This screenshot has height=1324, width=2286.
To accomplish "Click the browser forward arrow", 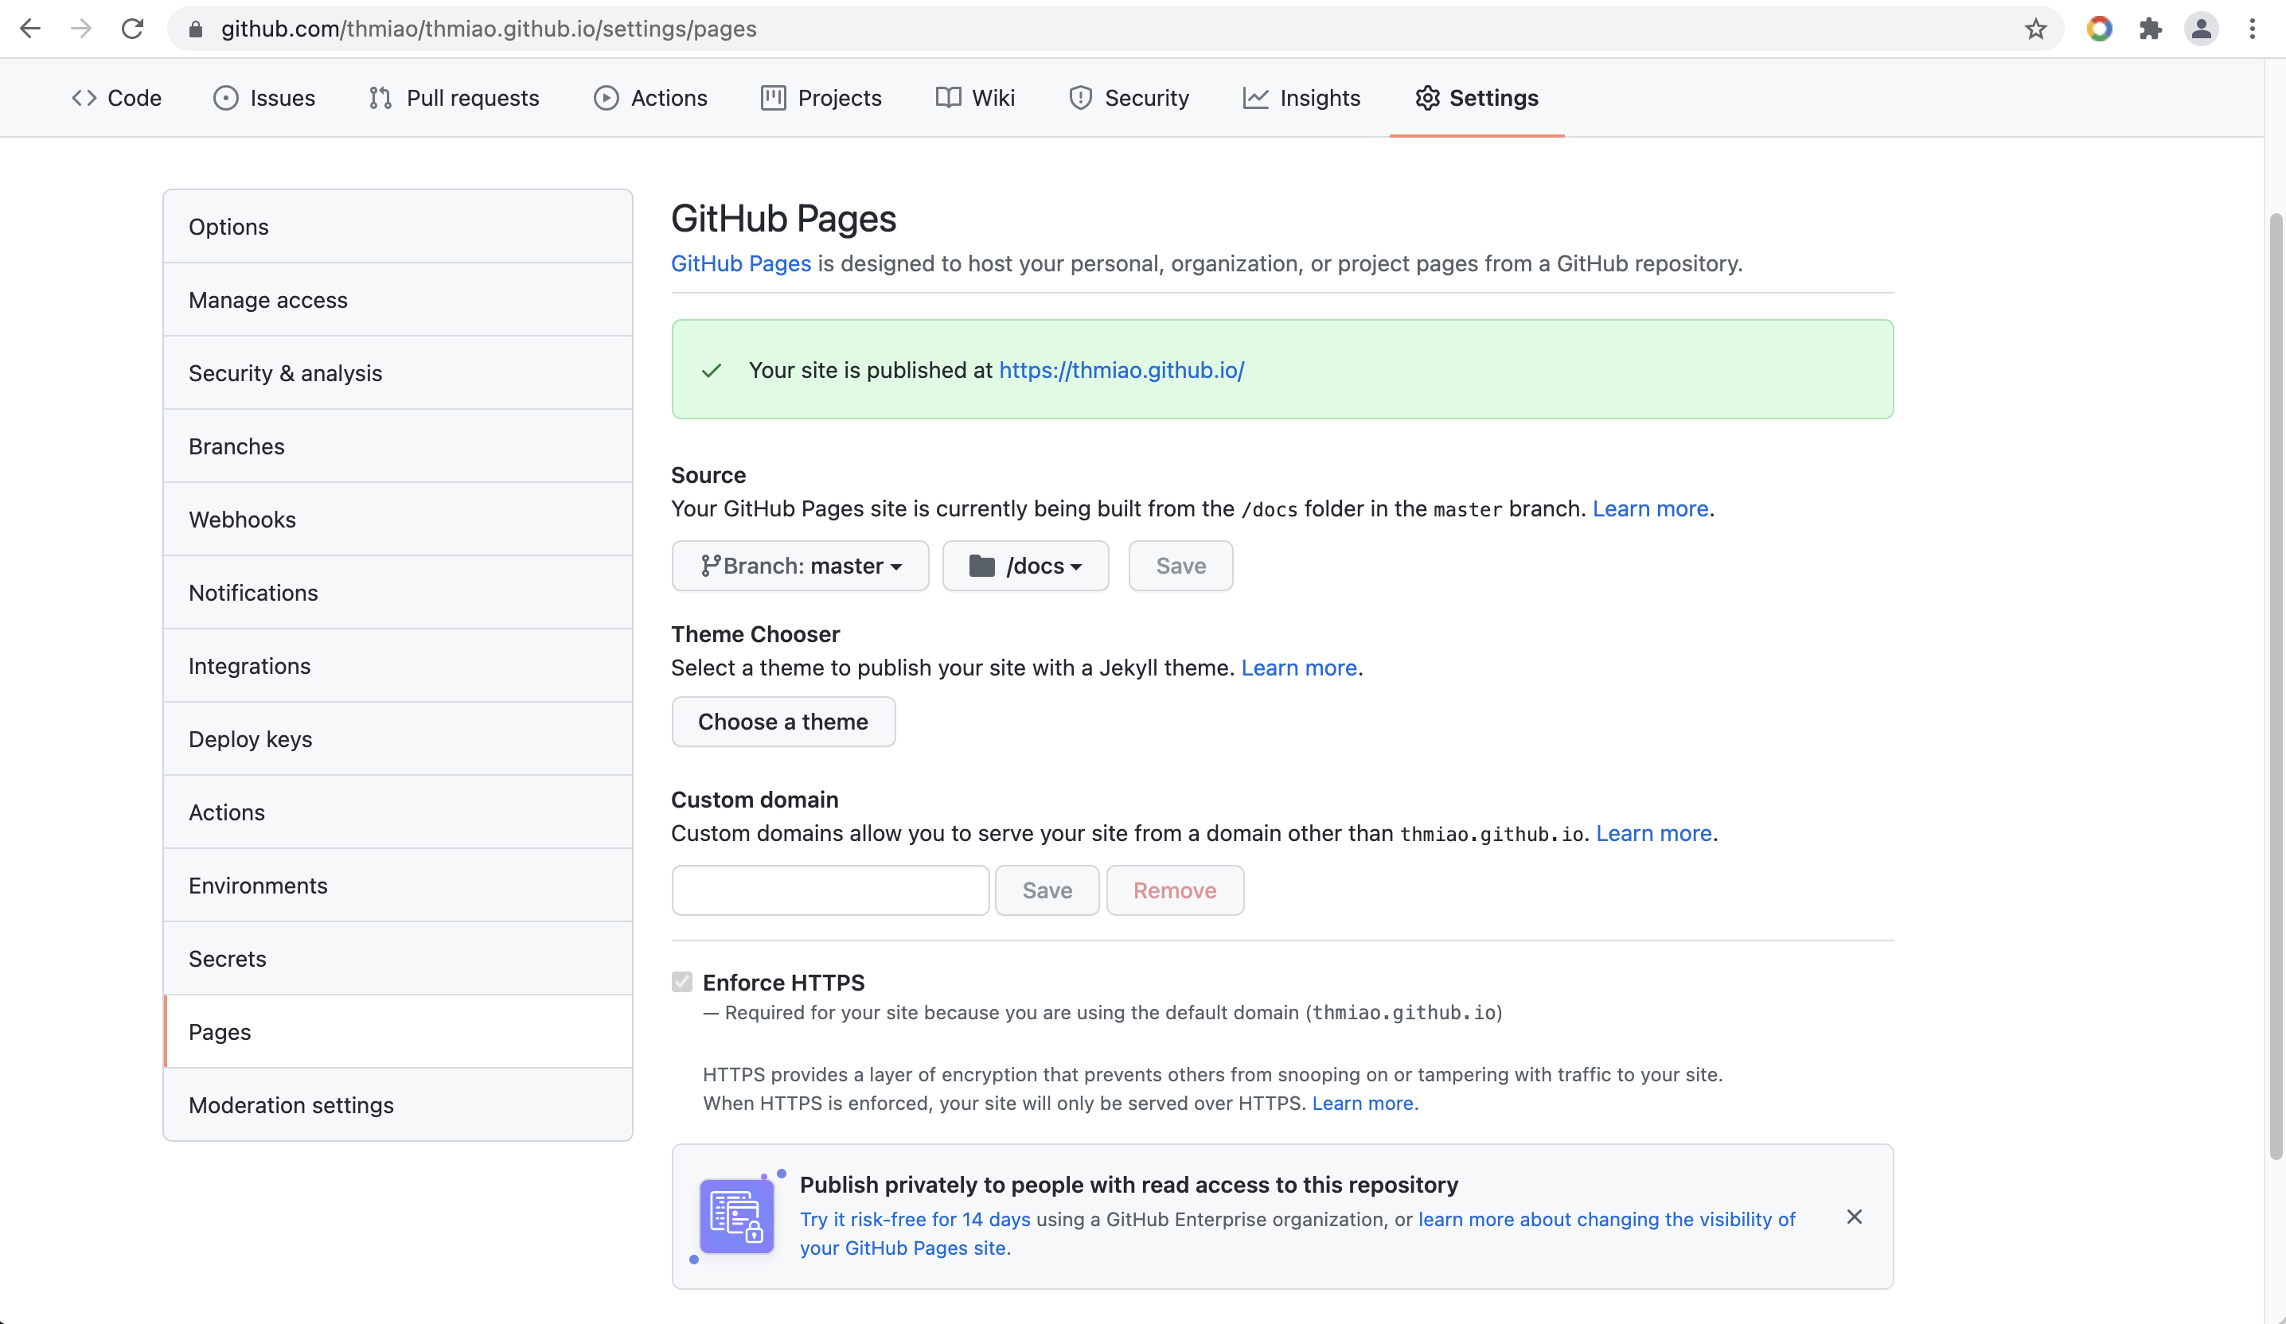I will pos(82,29).
